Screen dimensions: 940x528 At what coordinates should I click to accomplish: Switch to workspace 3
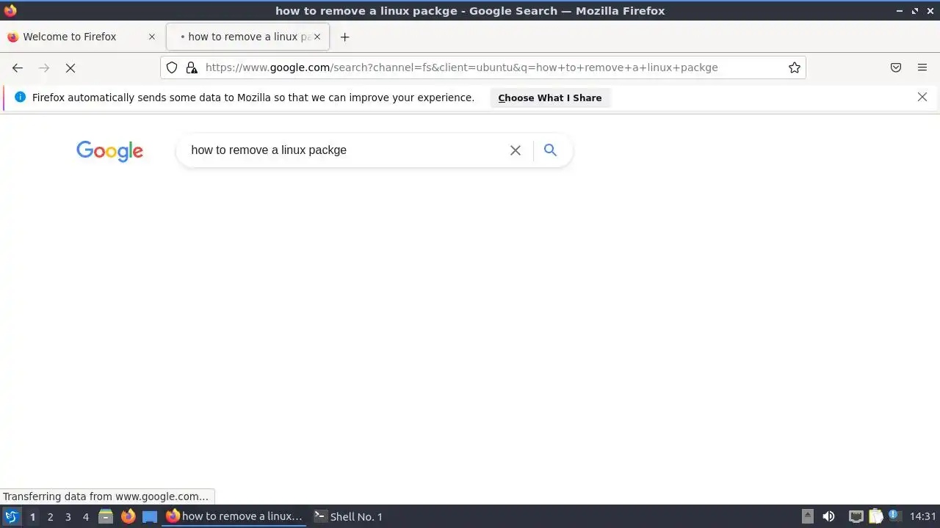pyautogui.click(x=68, y=516)
